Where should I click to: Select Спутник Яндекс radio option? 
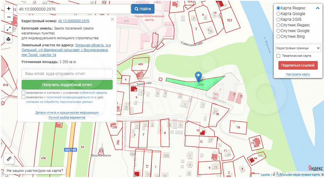click(278, 25)
